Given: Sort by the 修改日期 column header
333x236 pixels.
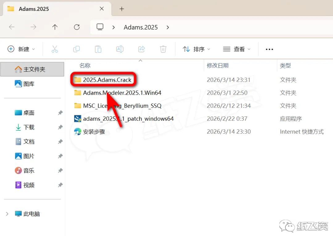Looking at the screenshot, I should [x=217, y=66].
